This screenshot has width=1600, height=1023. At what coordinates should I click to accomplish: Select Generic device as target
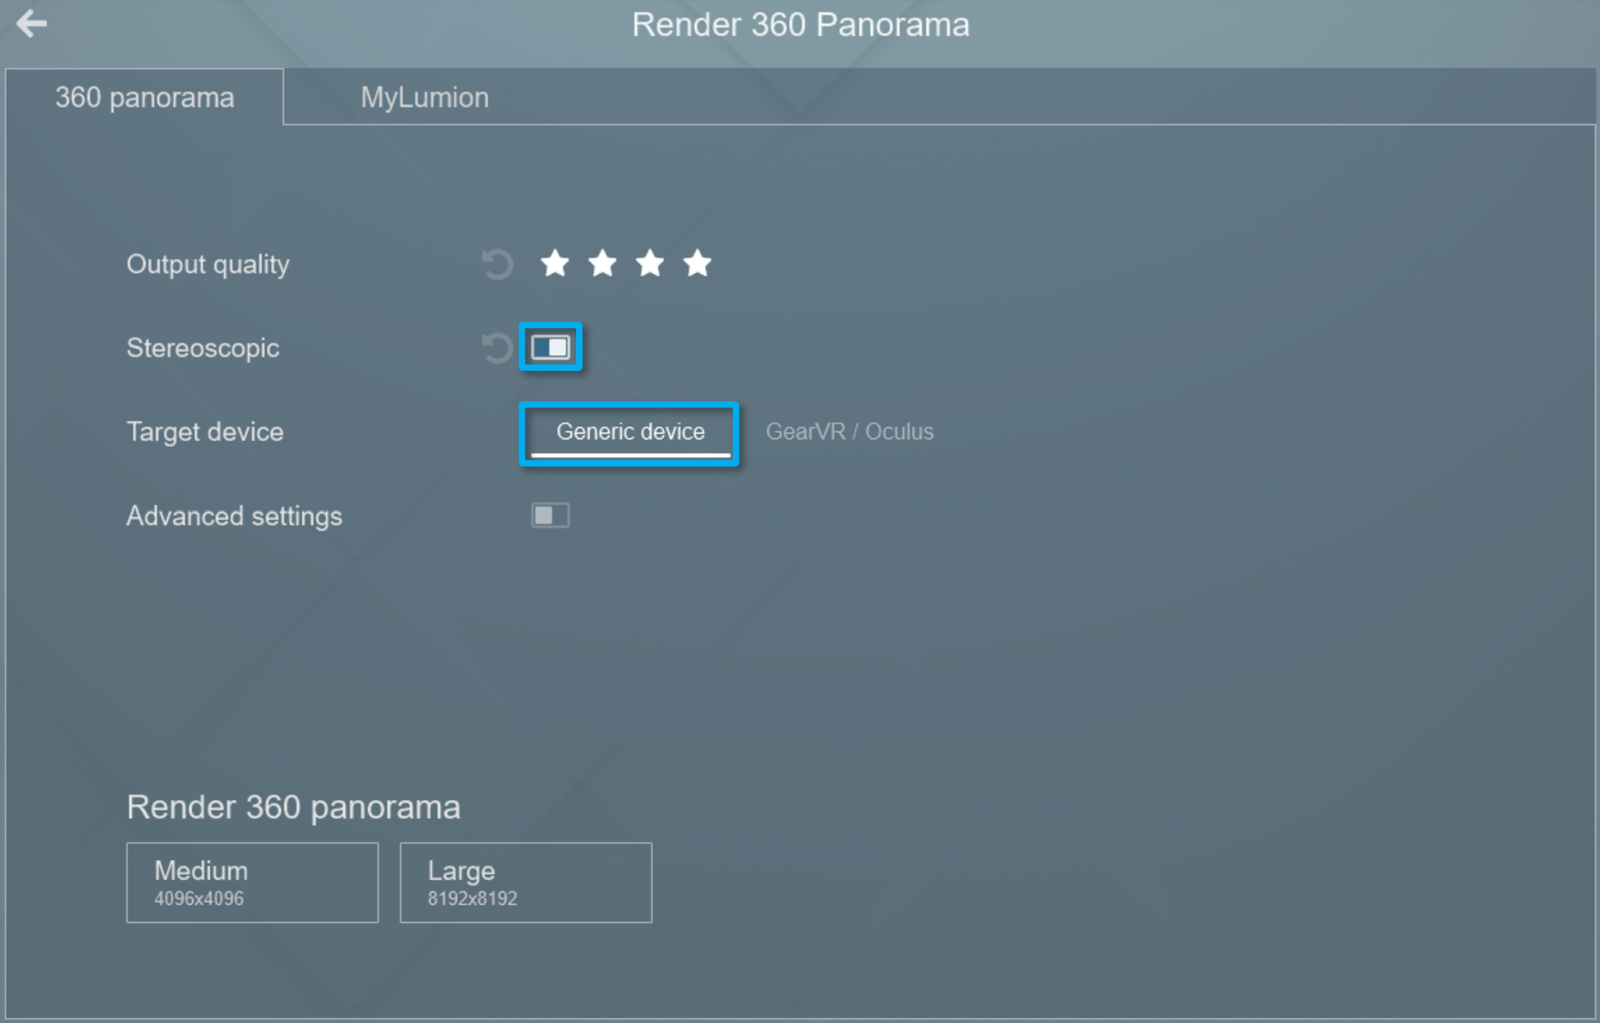(630, 432)
